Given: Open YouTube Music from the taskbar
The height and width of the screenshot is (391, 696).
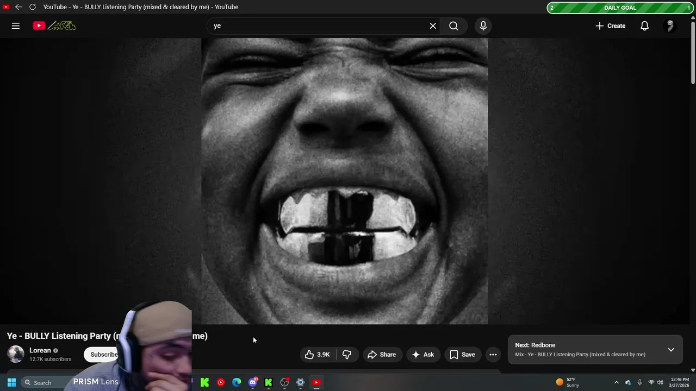Looking at the screenshot, I should click(221, 382).
